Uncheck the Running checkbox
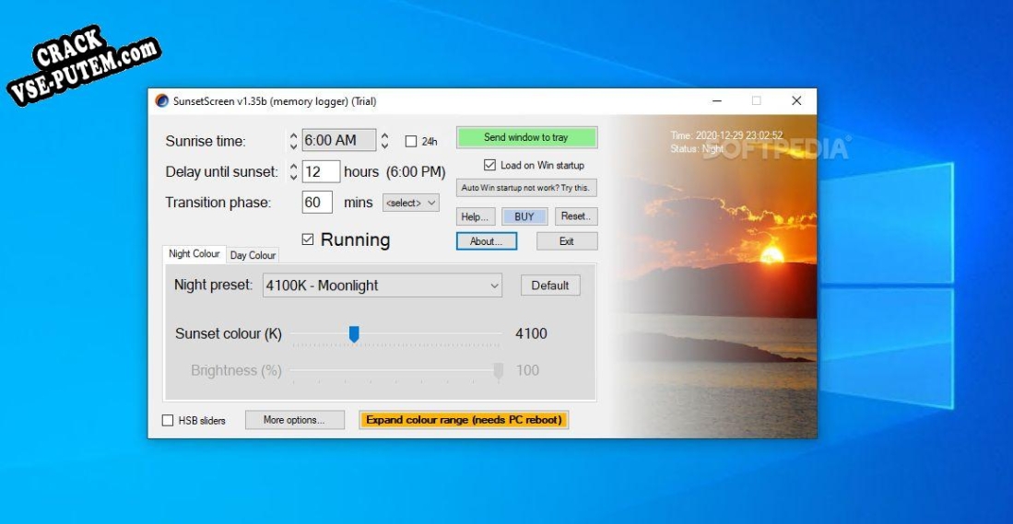Screen dimensions: 1013x524 coord(308,240)
